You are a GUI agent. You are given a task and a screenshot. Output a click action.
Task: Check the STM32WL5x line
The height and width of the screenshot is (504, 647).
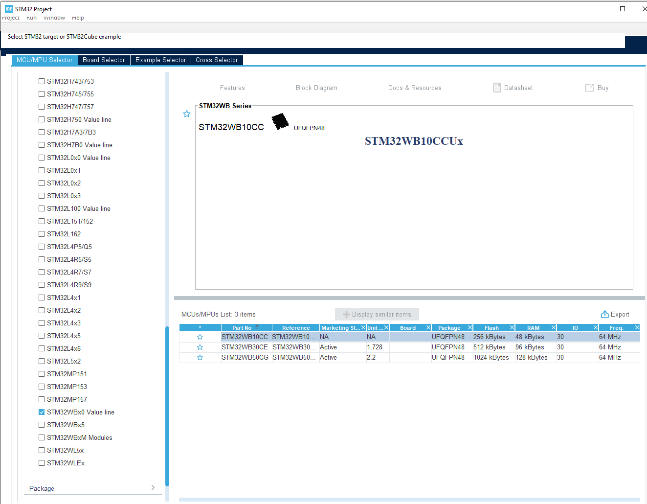pyautogui.click(x=42, y=450)
